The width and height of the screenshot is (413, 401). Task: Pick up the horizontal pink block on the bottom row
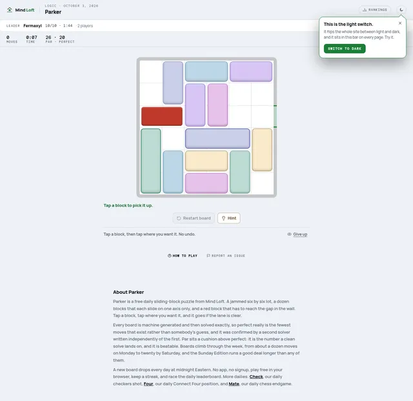(x=206, y=183)
